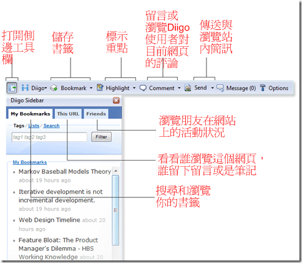Click the Diigo Sidebar title text

[x=27, y=101]
